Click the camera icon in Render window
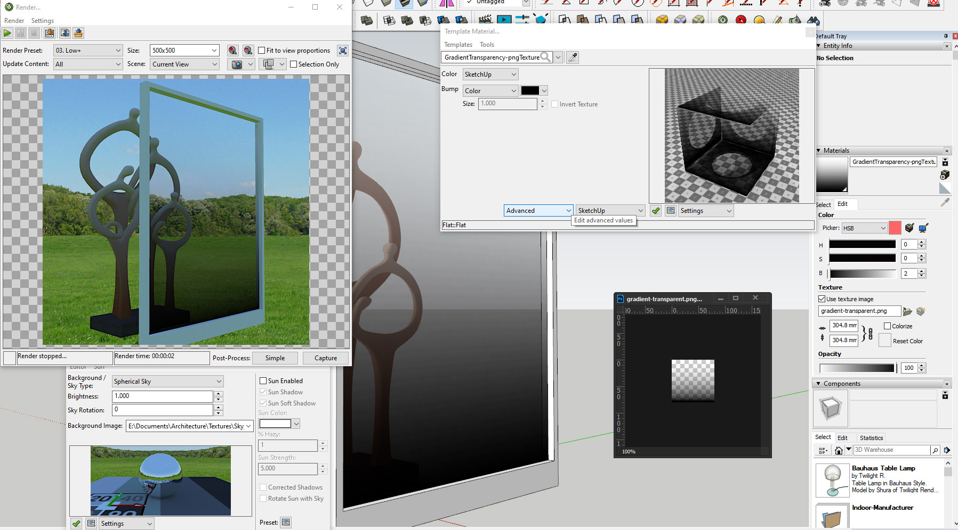The height and width of the screenshot is (530, 958). click(x=237, y=64)
